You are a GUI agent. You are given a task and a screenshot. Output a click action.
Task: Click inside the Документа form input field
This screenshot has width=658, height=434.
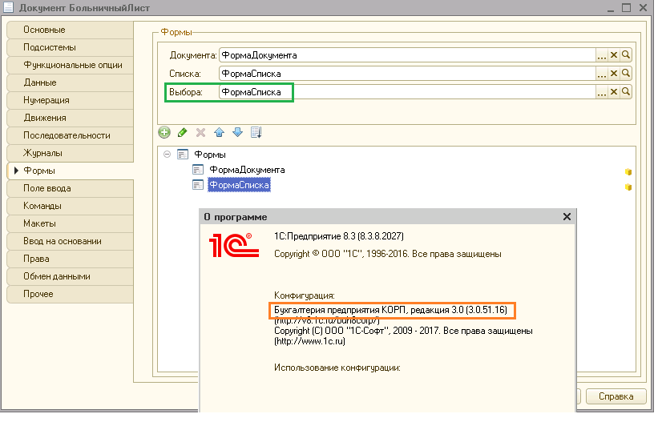click(x=407, y=55)
